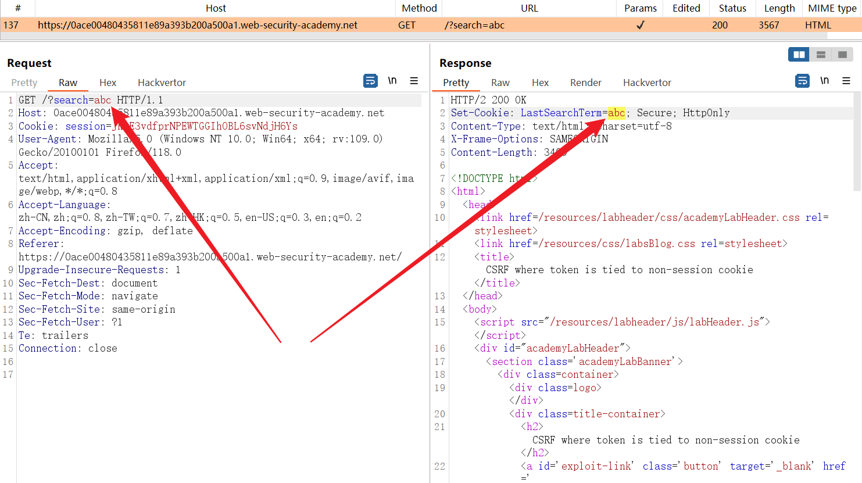Sort history by URL column header
This screenshot has height=483, width=862.
click(529, 8)
